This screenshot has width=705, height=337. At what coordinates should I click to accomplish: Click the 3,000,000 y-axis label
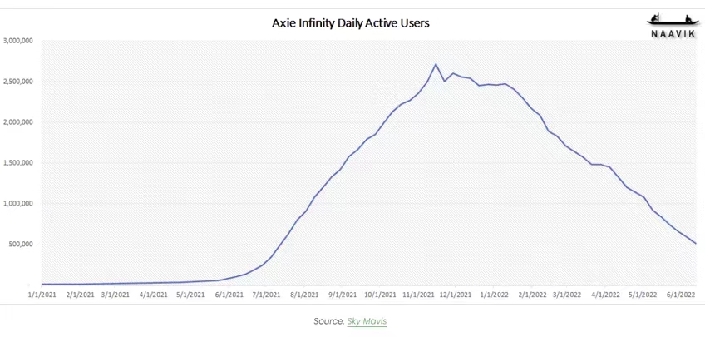pos(18,41)
